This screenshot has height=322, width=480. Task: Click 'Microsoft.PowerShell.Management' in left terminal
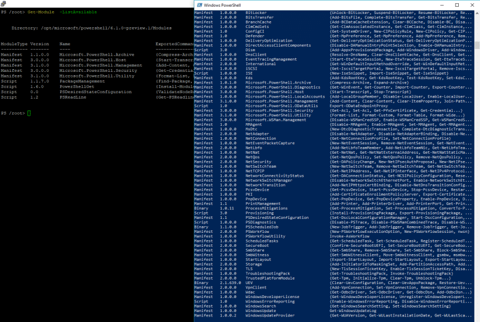(x=100, y=65)
